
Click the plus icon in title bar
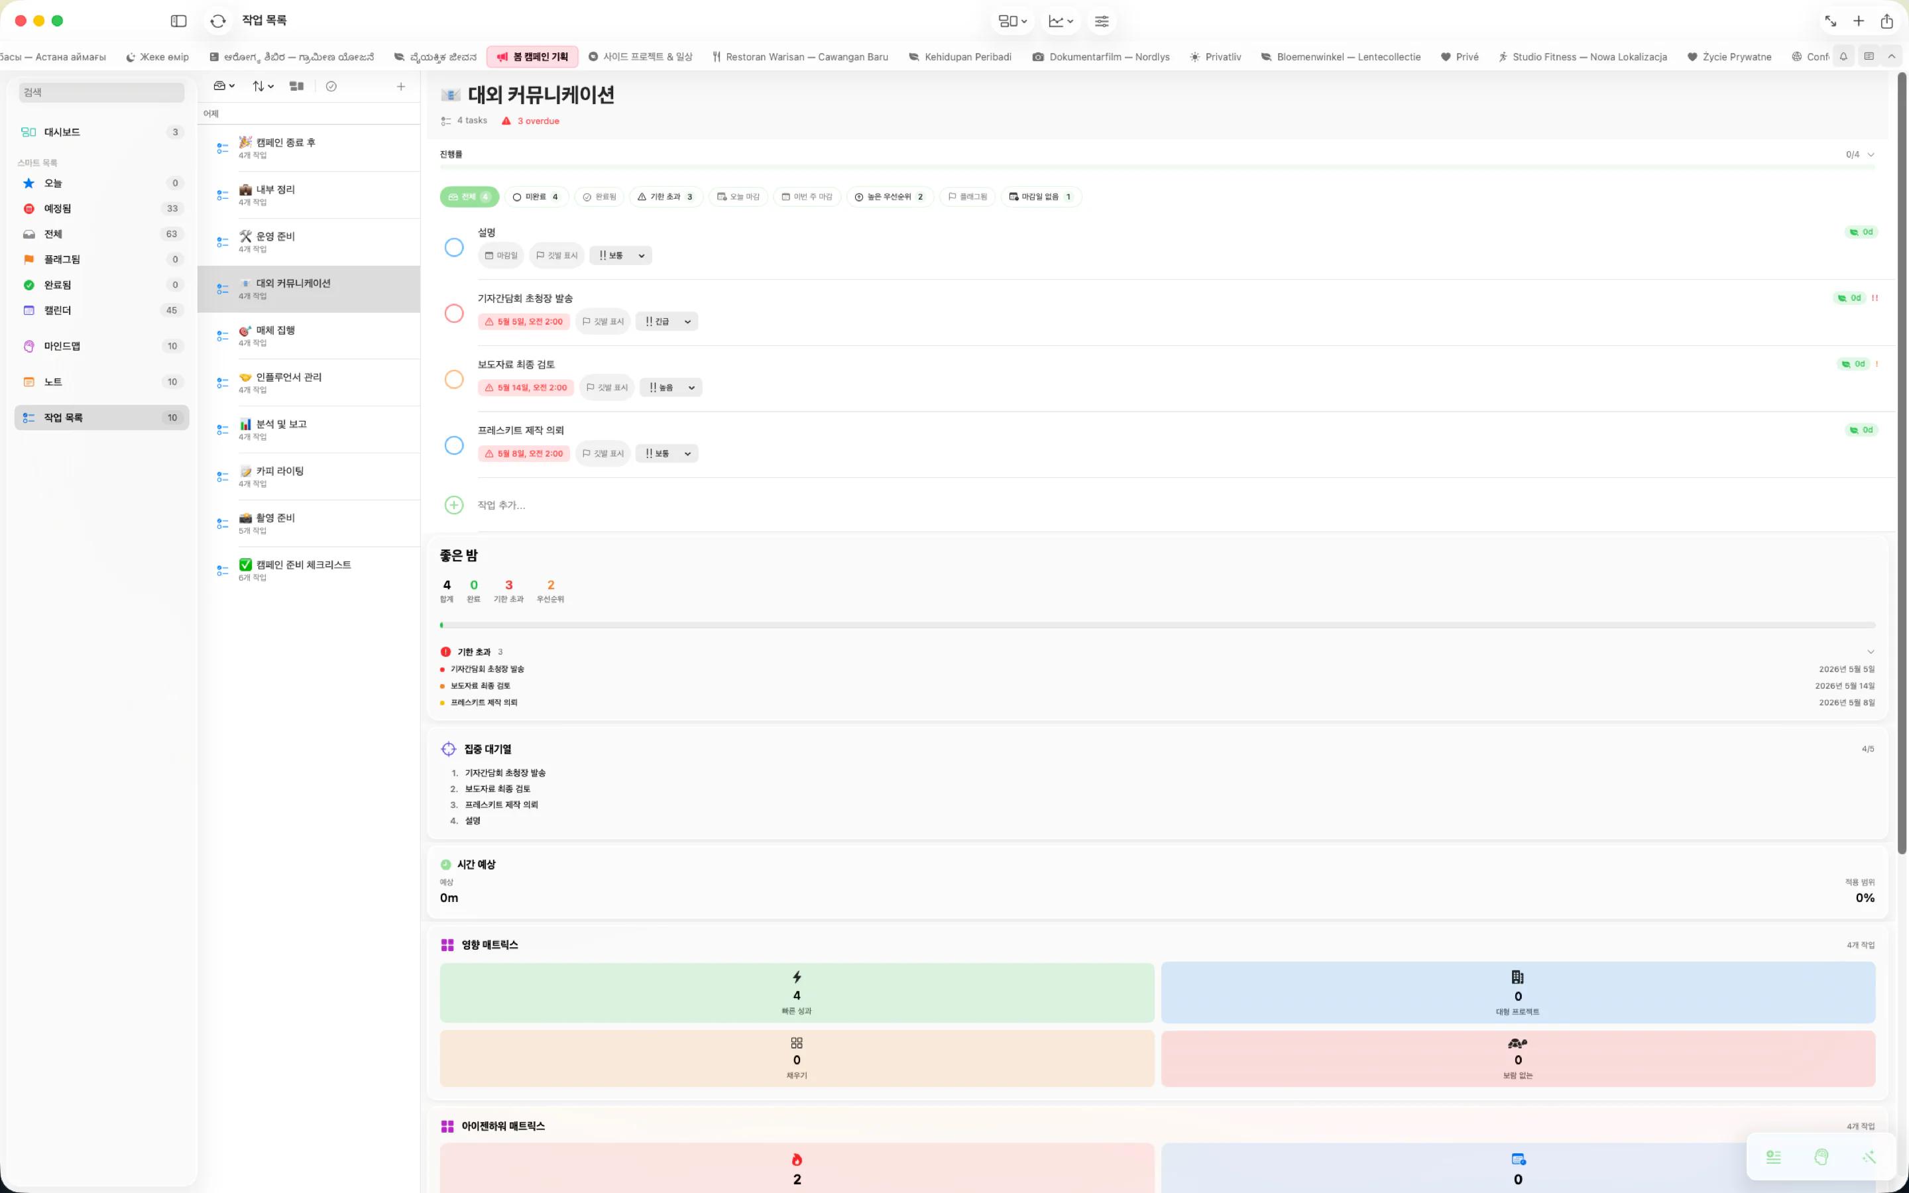click(x=1859, y=21)
